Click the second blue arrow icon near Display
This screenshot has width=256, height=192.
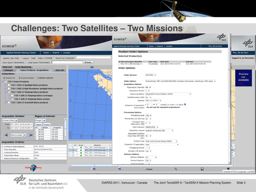click(120, 169)
